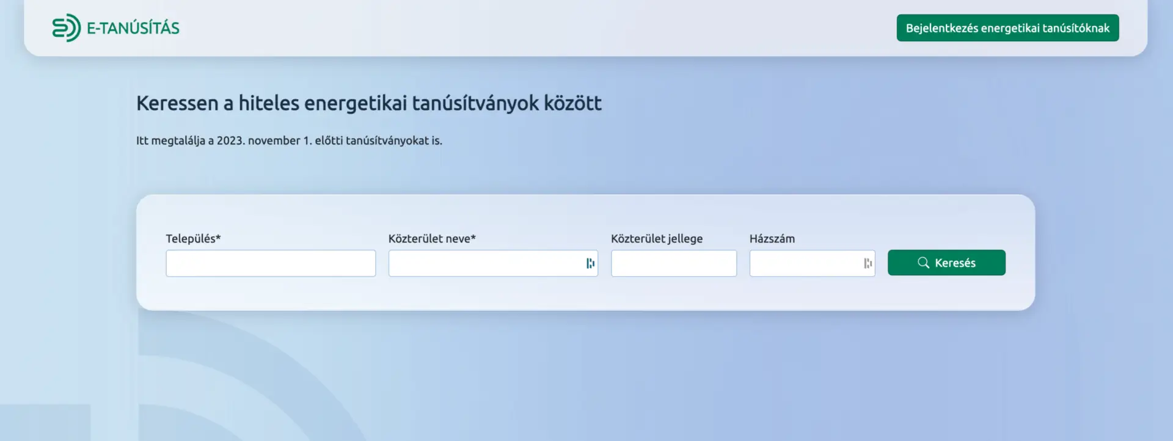Focus the Település input field
The width and height of the screenshot is (1173, 441).
pos(271,263)
